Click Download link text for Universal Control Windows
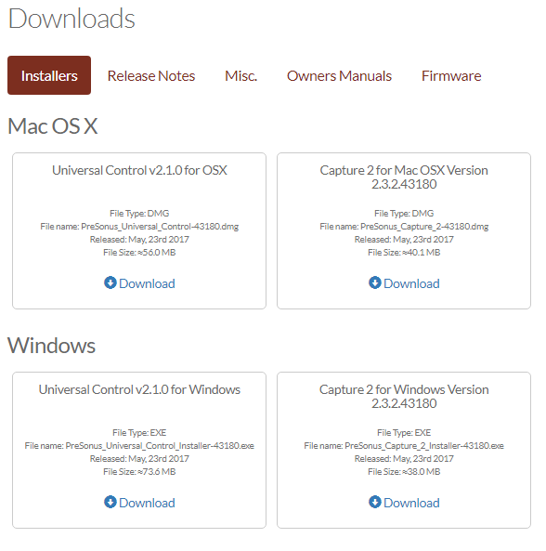 (147, 503)
